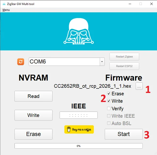Browse for firmware file with the ... button
Viewport: 157px width, 155px height.
click(x=139, y=86)
